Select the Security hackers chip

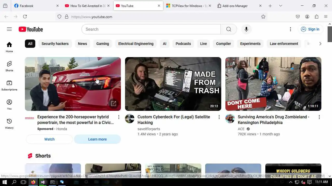55,44
